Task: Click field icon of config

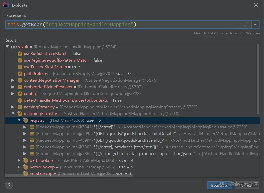Action: point(20,94)
